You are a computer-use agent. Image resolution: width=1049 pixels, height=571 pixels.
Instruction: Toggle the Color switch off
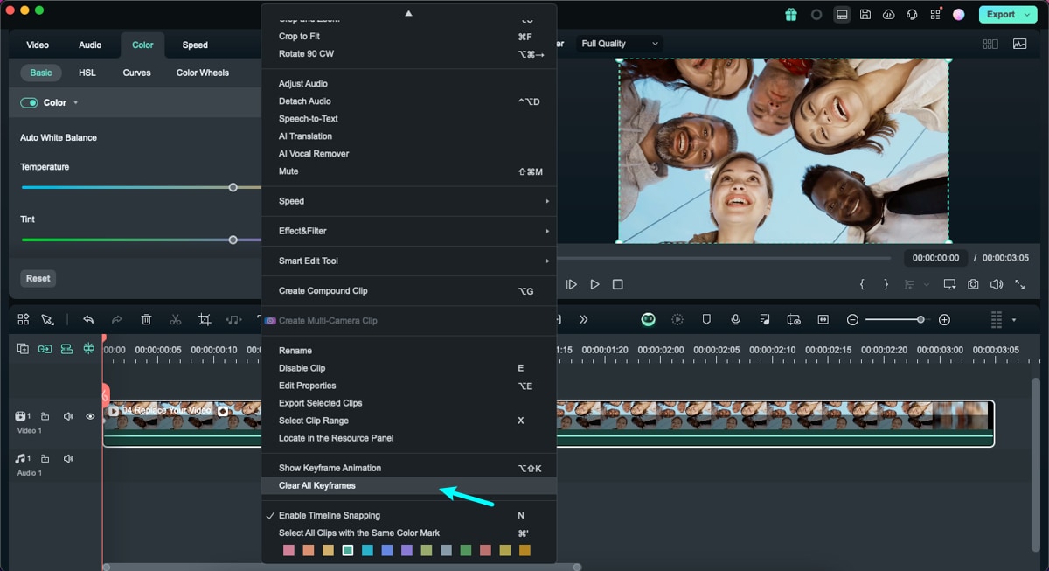(x=30, y=102)
